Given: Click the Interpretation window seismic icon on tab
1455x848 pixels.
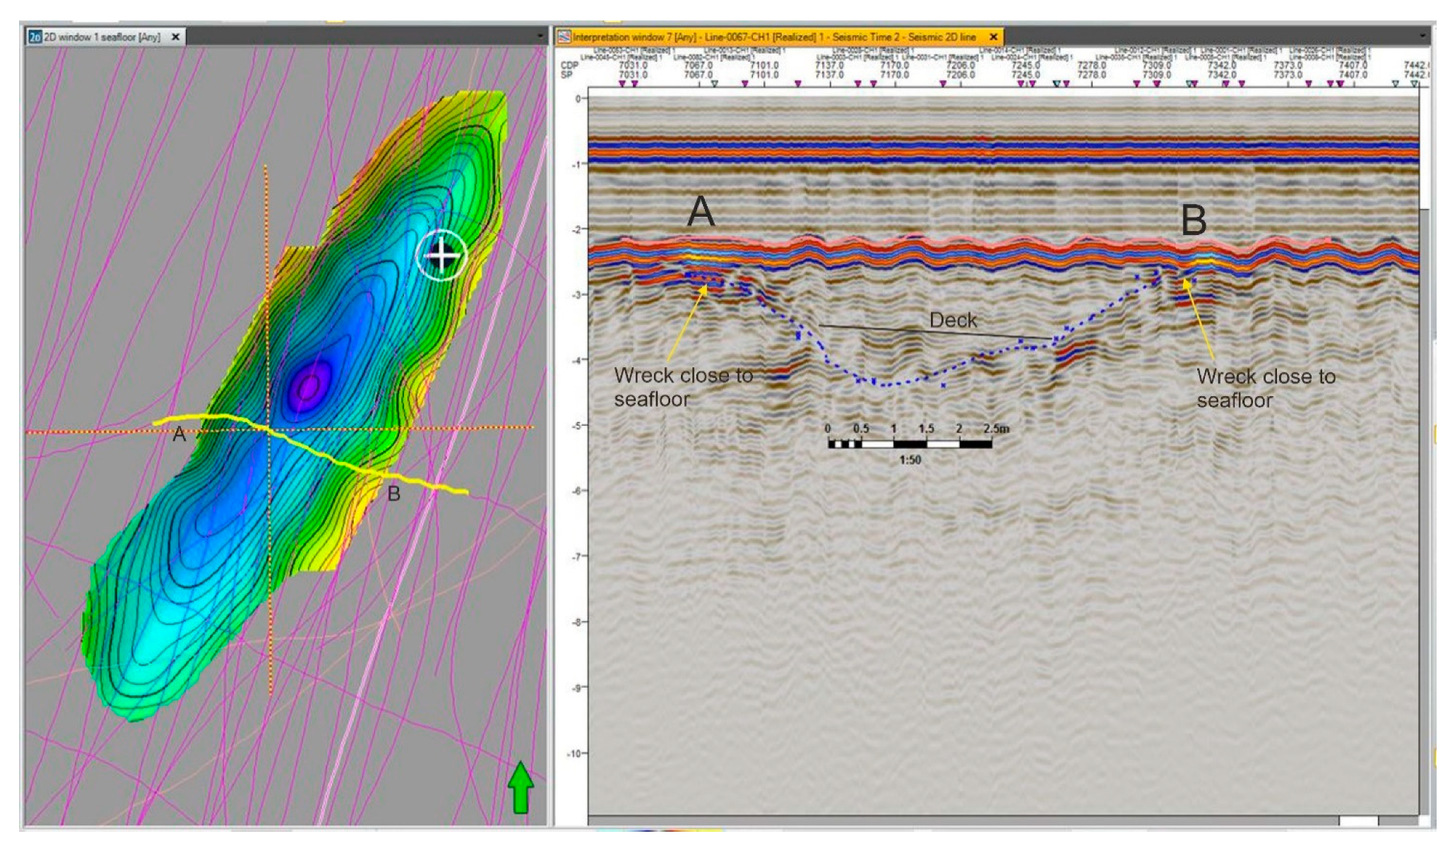Looking at the screenshot, I should (564, 37).
